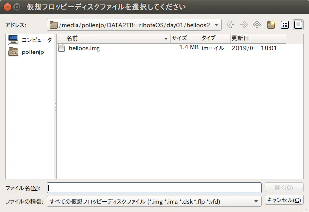Select the pollenjp home folder in the sidebar
The image size is (309, 212).
(26, 52)
